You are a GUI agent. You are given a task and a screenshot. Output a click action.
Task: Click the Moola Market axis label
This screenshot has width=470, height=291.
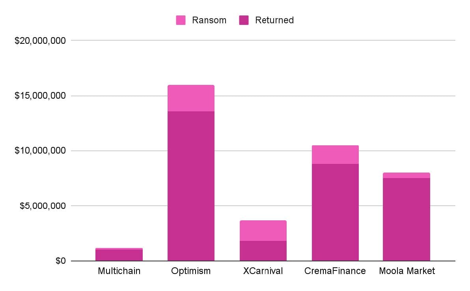pos(407,271)
